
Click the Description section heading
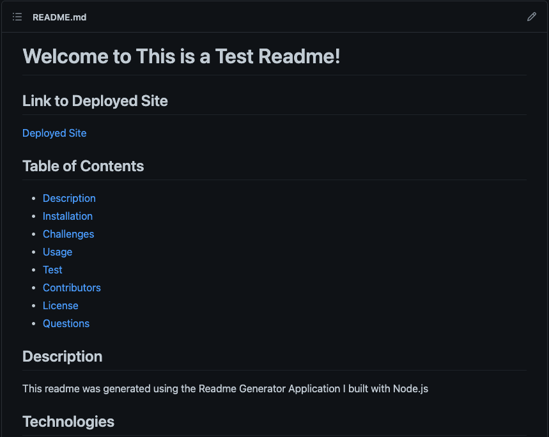point(62,356)
